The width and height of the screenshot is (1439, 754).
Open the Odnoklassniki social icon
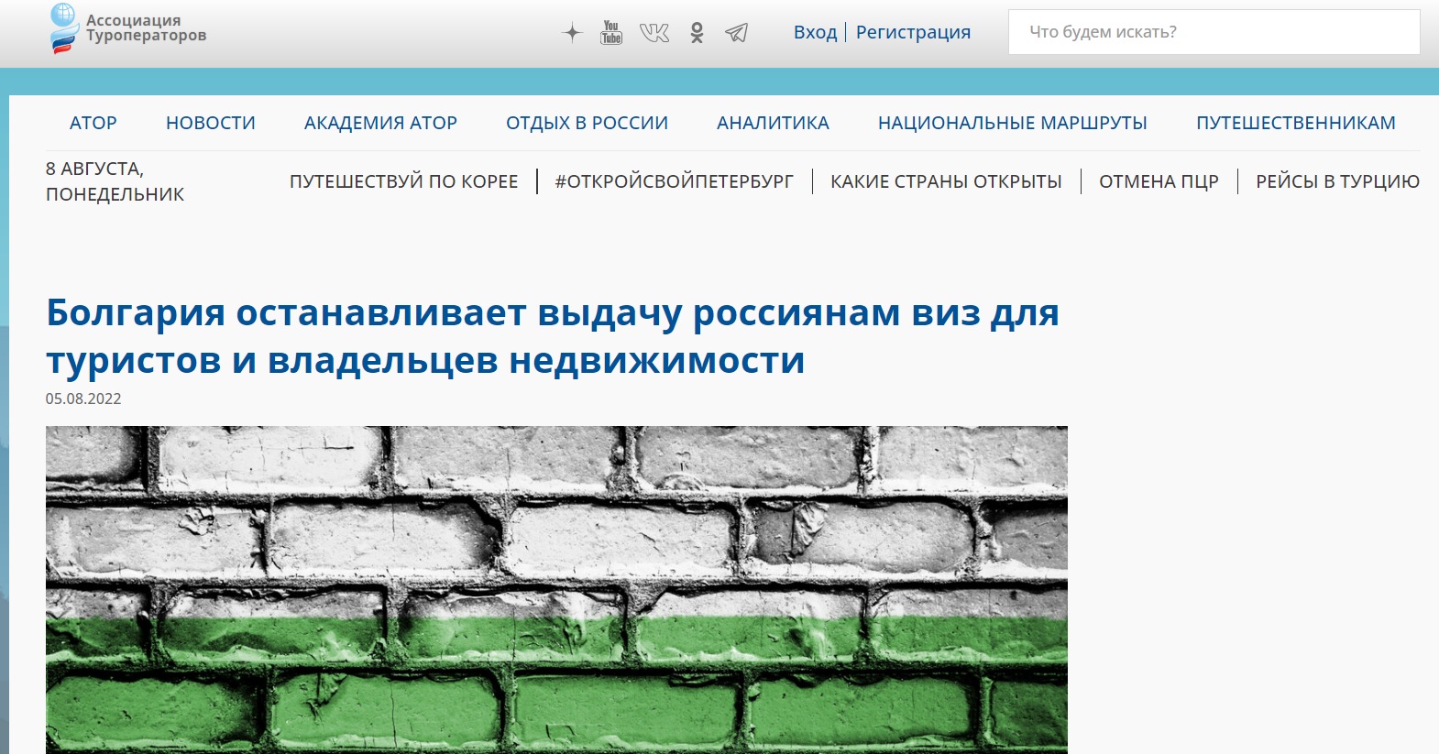[697, 33]
